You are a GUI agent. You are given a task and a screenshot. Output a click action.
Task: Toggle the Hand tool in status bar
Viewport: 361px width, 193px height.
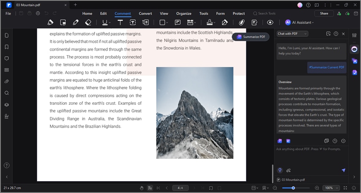[x=142, y=188]
